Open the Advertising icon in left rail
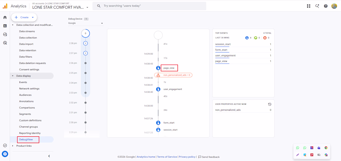Image resolution: width=341 pixels, height=161 pixels. tap(5, 43)
